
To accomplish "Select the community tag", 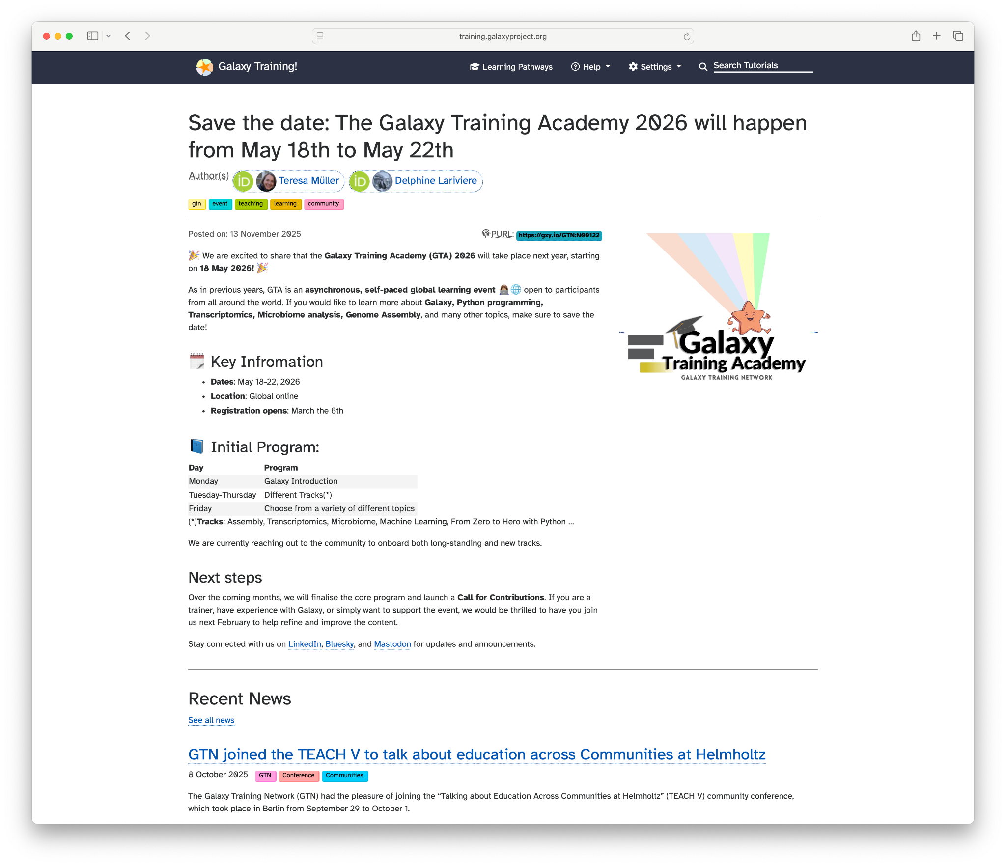I will click(323, 204).
